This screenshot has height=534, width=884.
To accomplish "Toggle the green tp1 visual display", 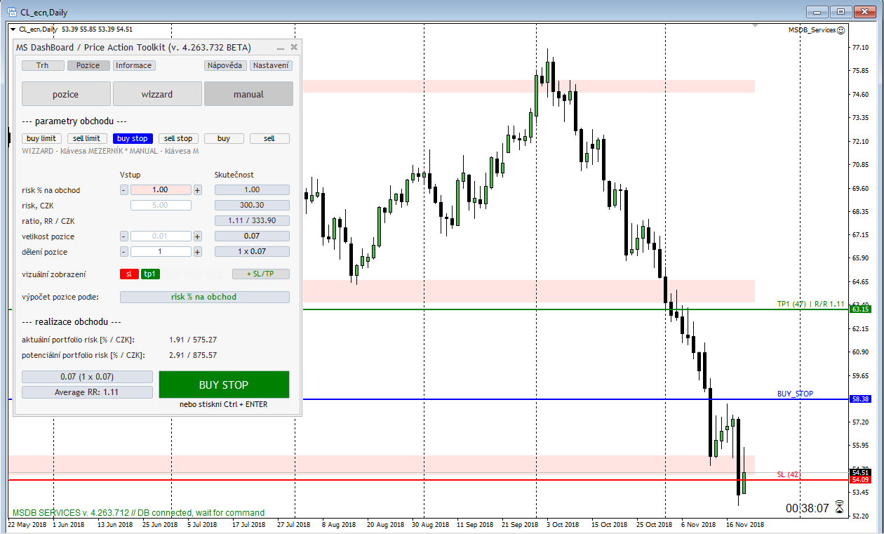I will coord(150,274).
